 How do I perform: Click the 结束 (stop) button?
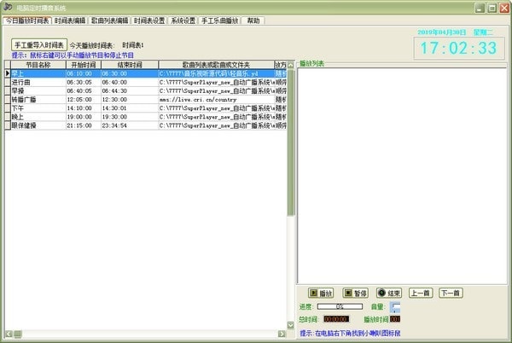[x=389, y=293]
